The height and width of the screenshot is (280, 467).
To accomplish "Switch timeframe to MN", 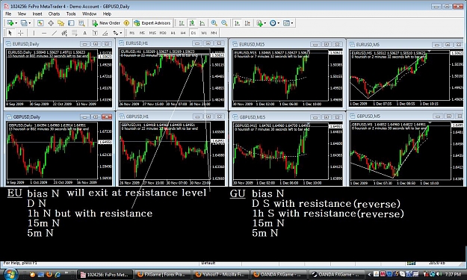I will (x=214, y=33).
